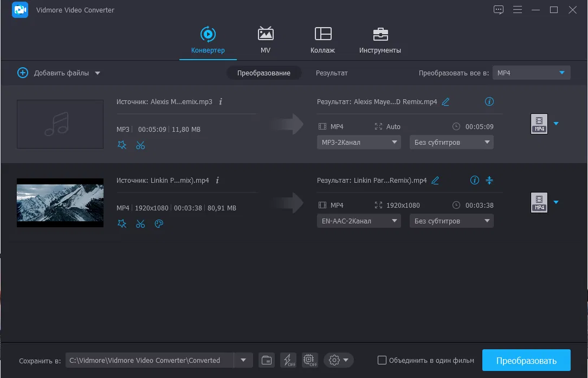Show output info for Linkin Park Remix.mp4
Viewport: 588px width, 378px height.
pyautogui.click(x=474, y=180)
